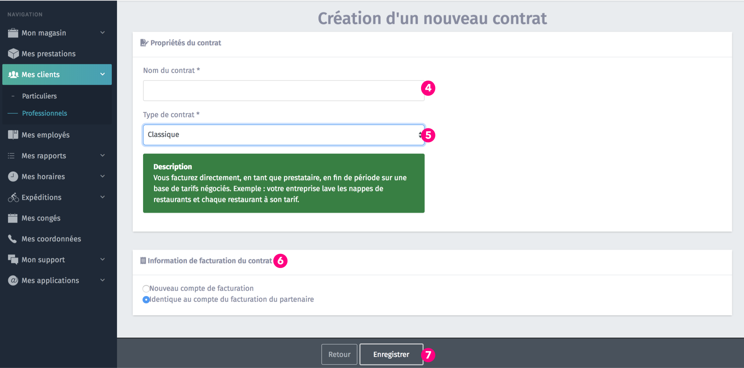Click the Mes applications at-sign icon

(13, 280)
